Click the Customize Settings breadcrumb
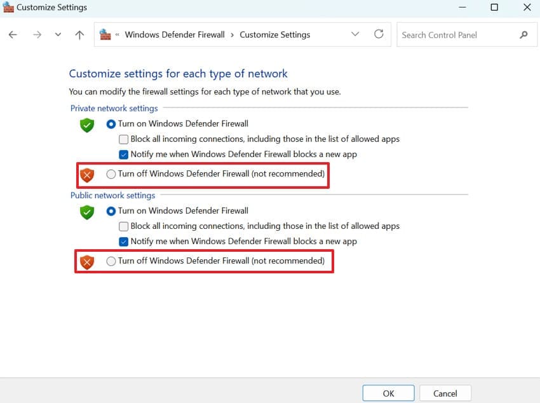The image size is (540, 403). [274, 35]
